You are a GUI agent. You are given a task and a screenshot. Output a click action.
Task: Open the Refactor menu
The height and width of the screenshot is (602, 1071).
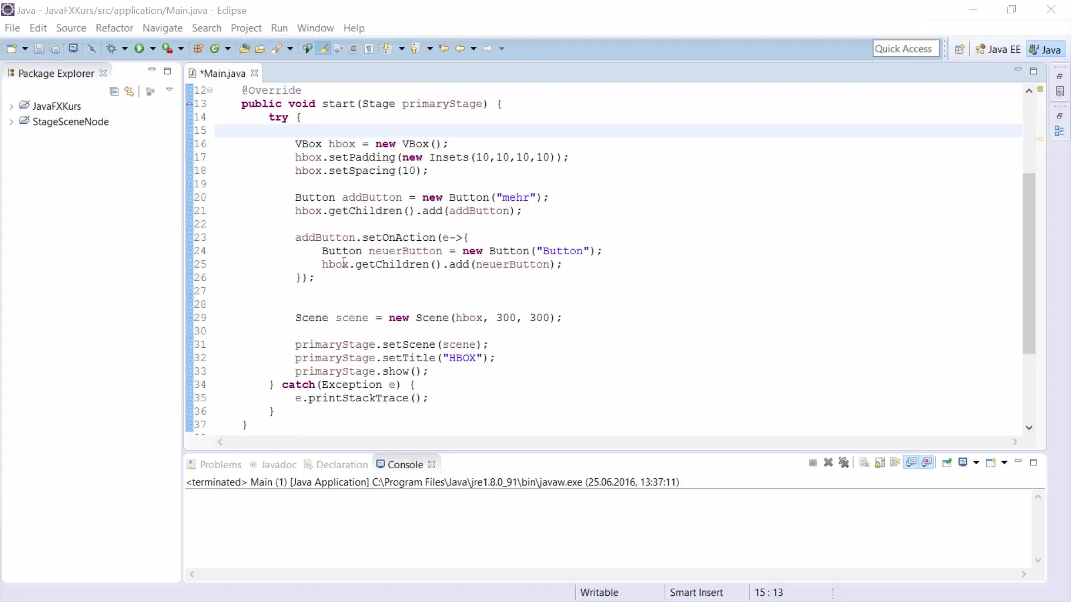click(x=114, y=28)
